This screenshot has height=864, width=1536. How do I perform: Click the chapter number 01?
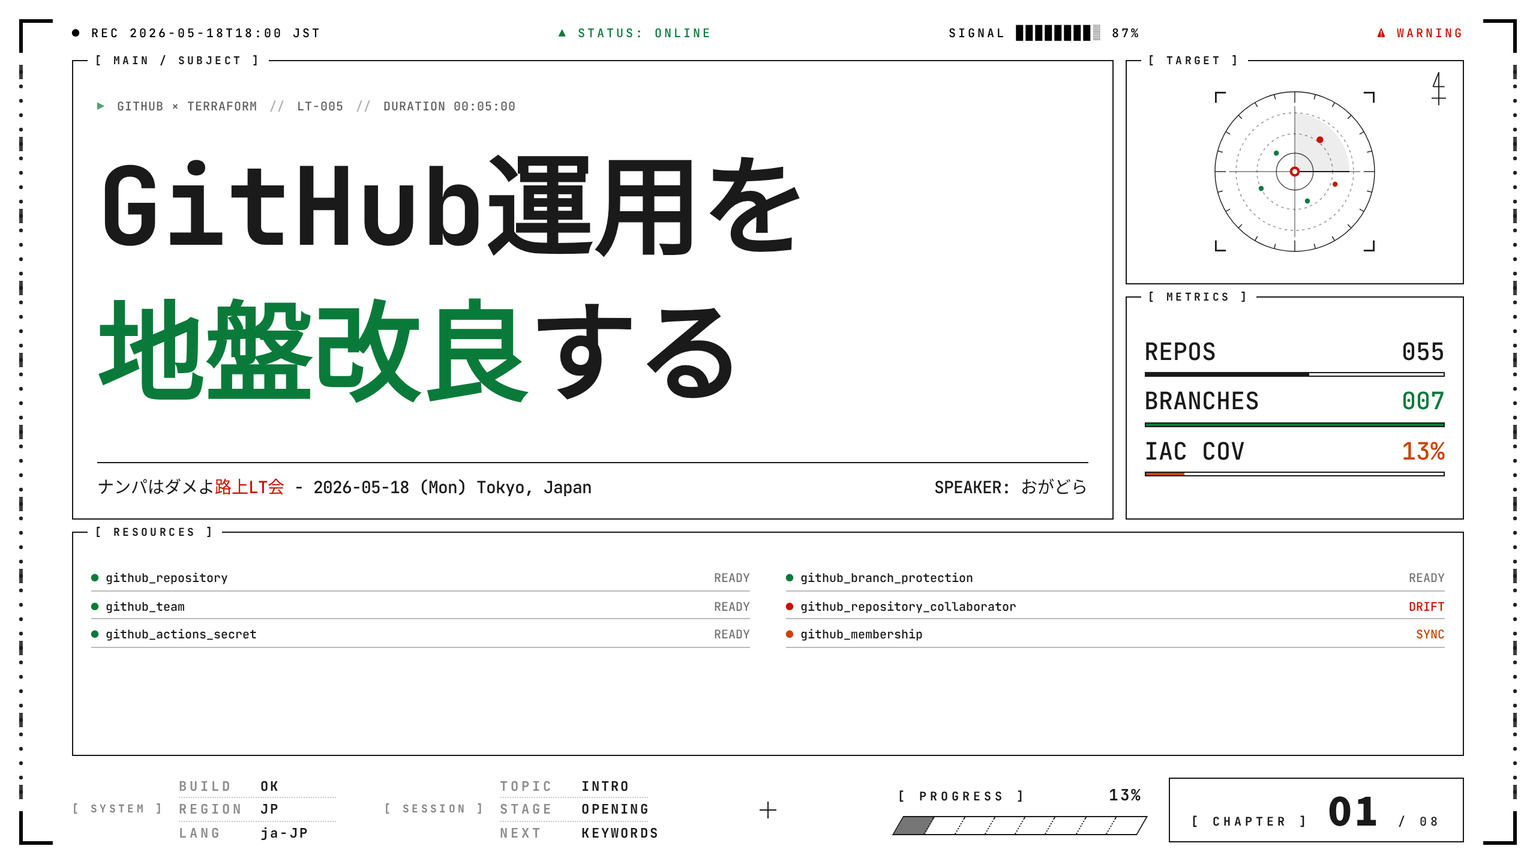click(x=1352, y=812)
